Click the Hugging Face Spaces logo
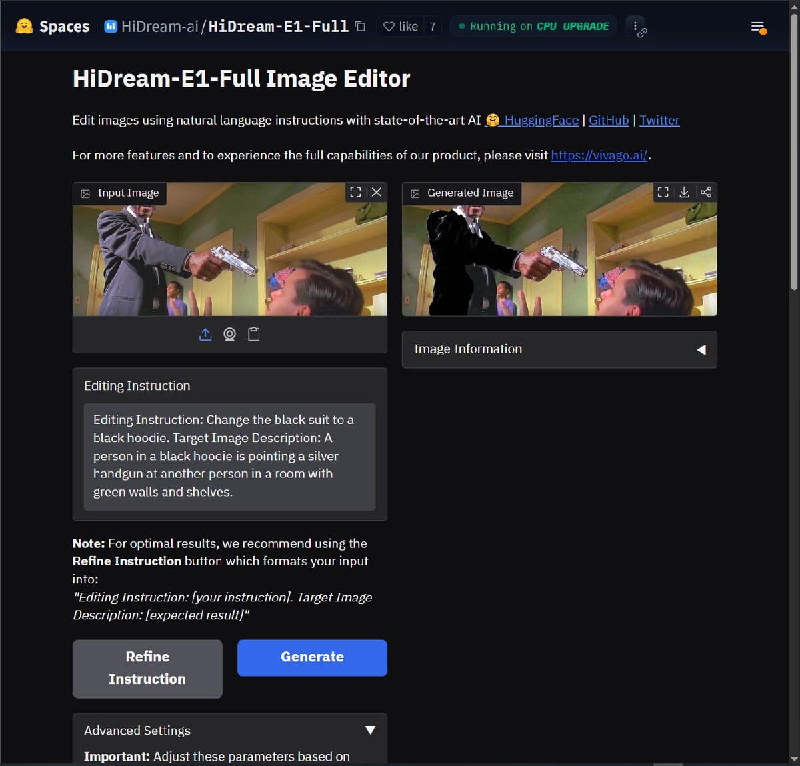 click(24, 26)
